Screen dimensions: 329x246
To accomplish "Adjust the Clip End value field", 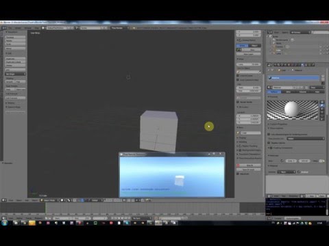I will pos(249,91).
